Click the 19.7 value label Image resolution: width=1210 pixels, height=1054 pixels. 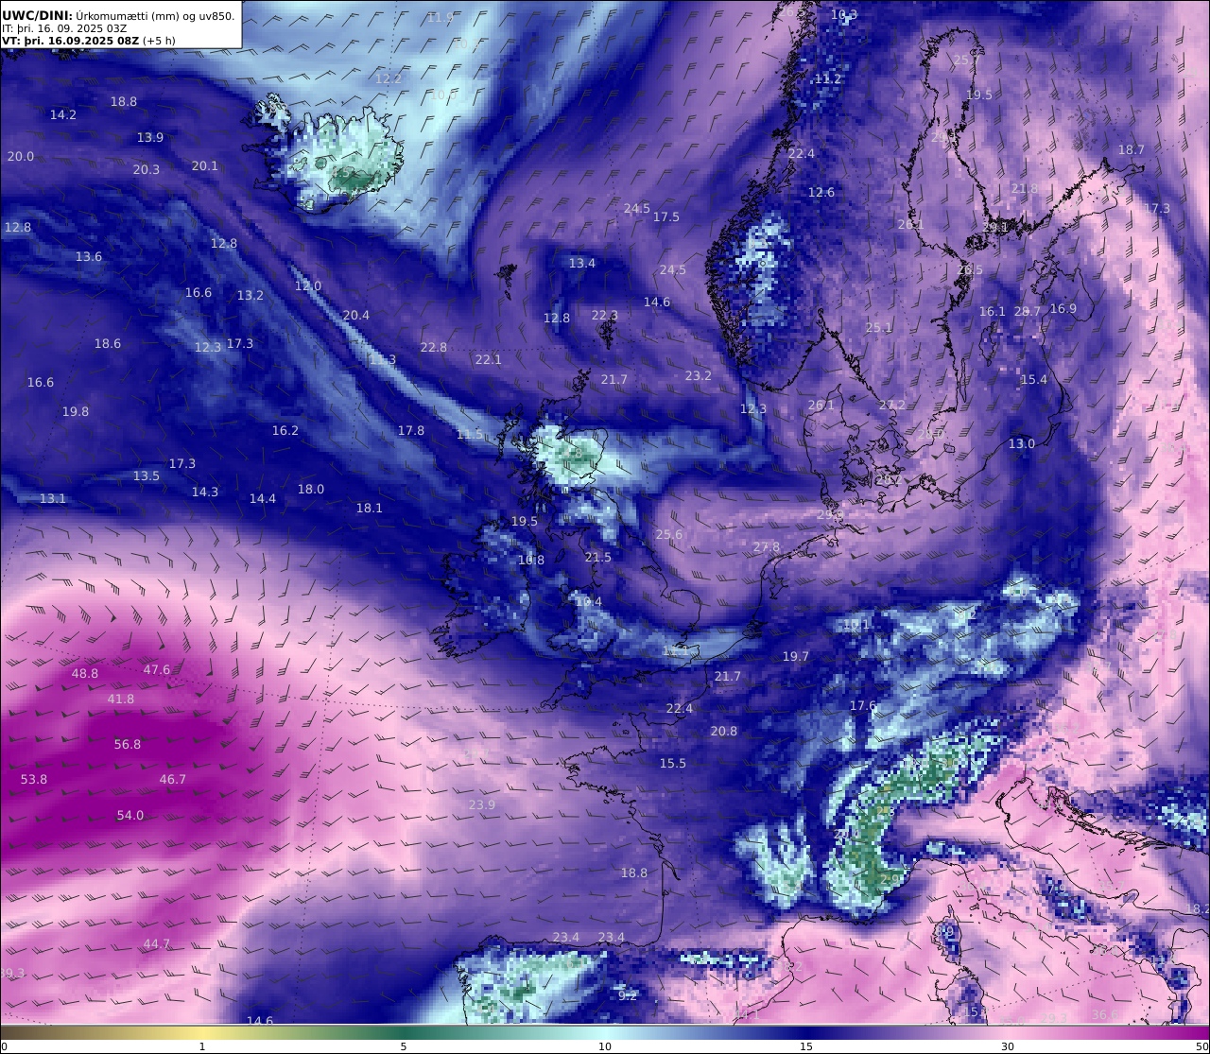796,657
